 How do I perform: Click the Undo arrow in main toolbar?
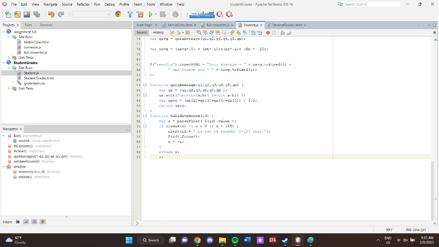51,14
